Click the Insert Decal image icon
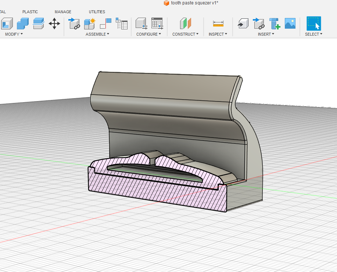 (290, 24)
